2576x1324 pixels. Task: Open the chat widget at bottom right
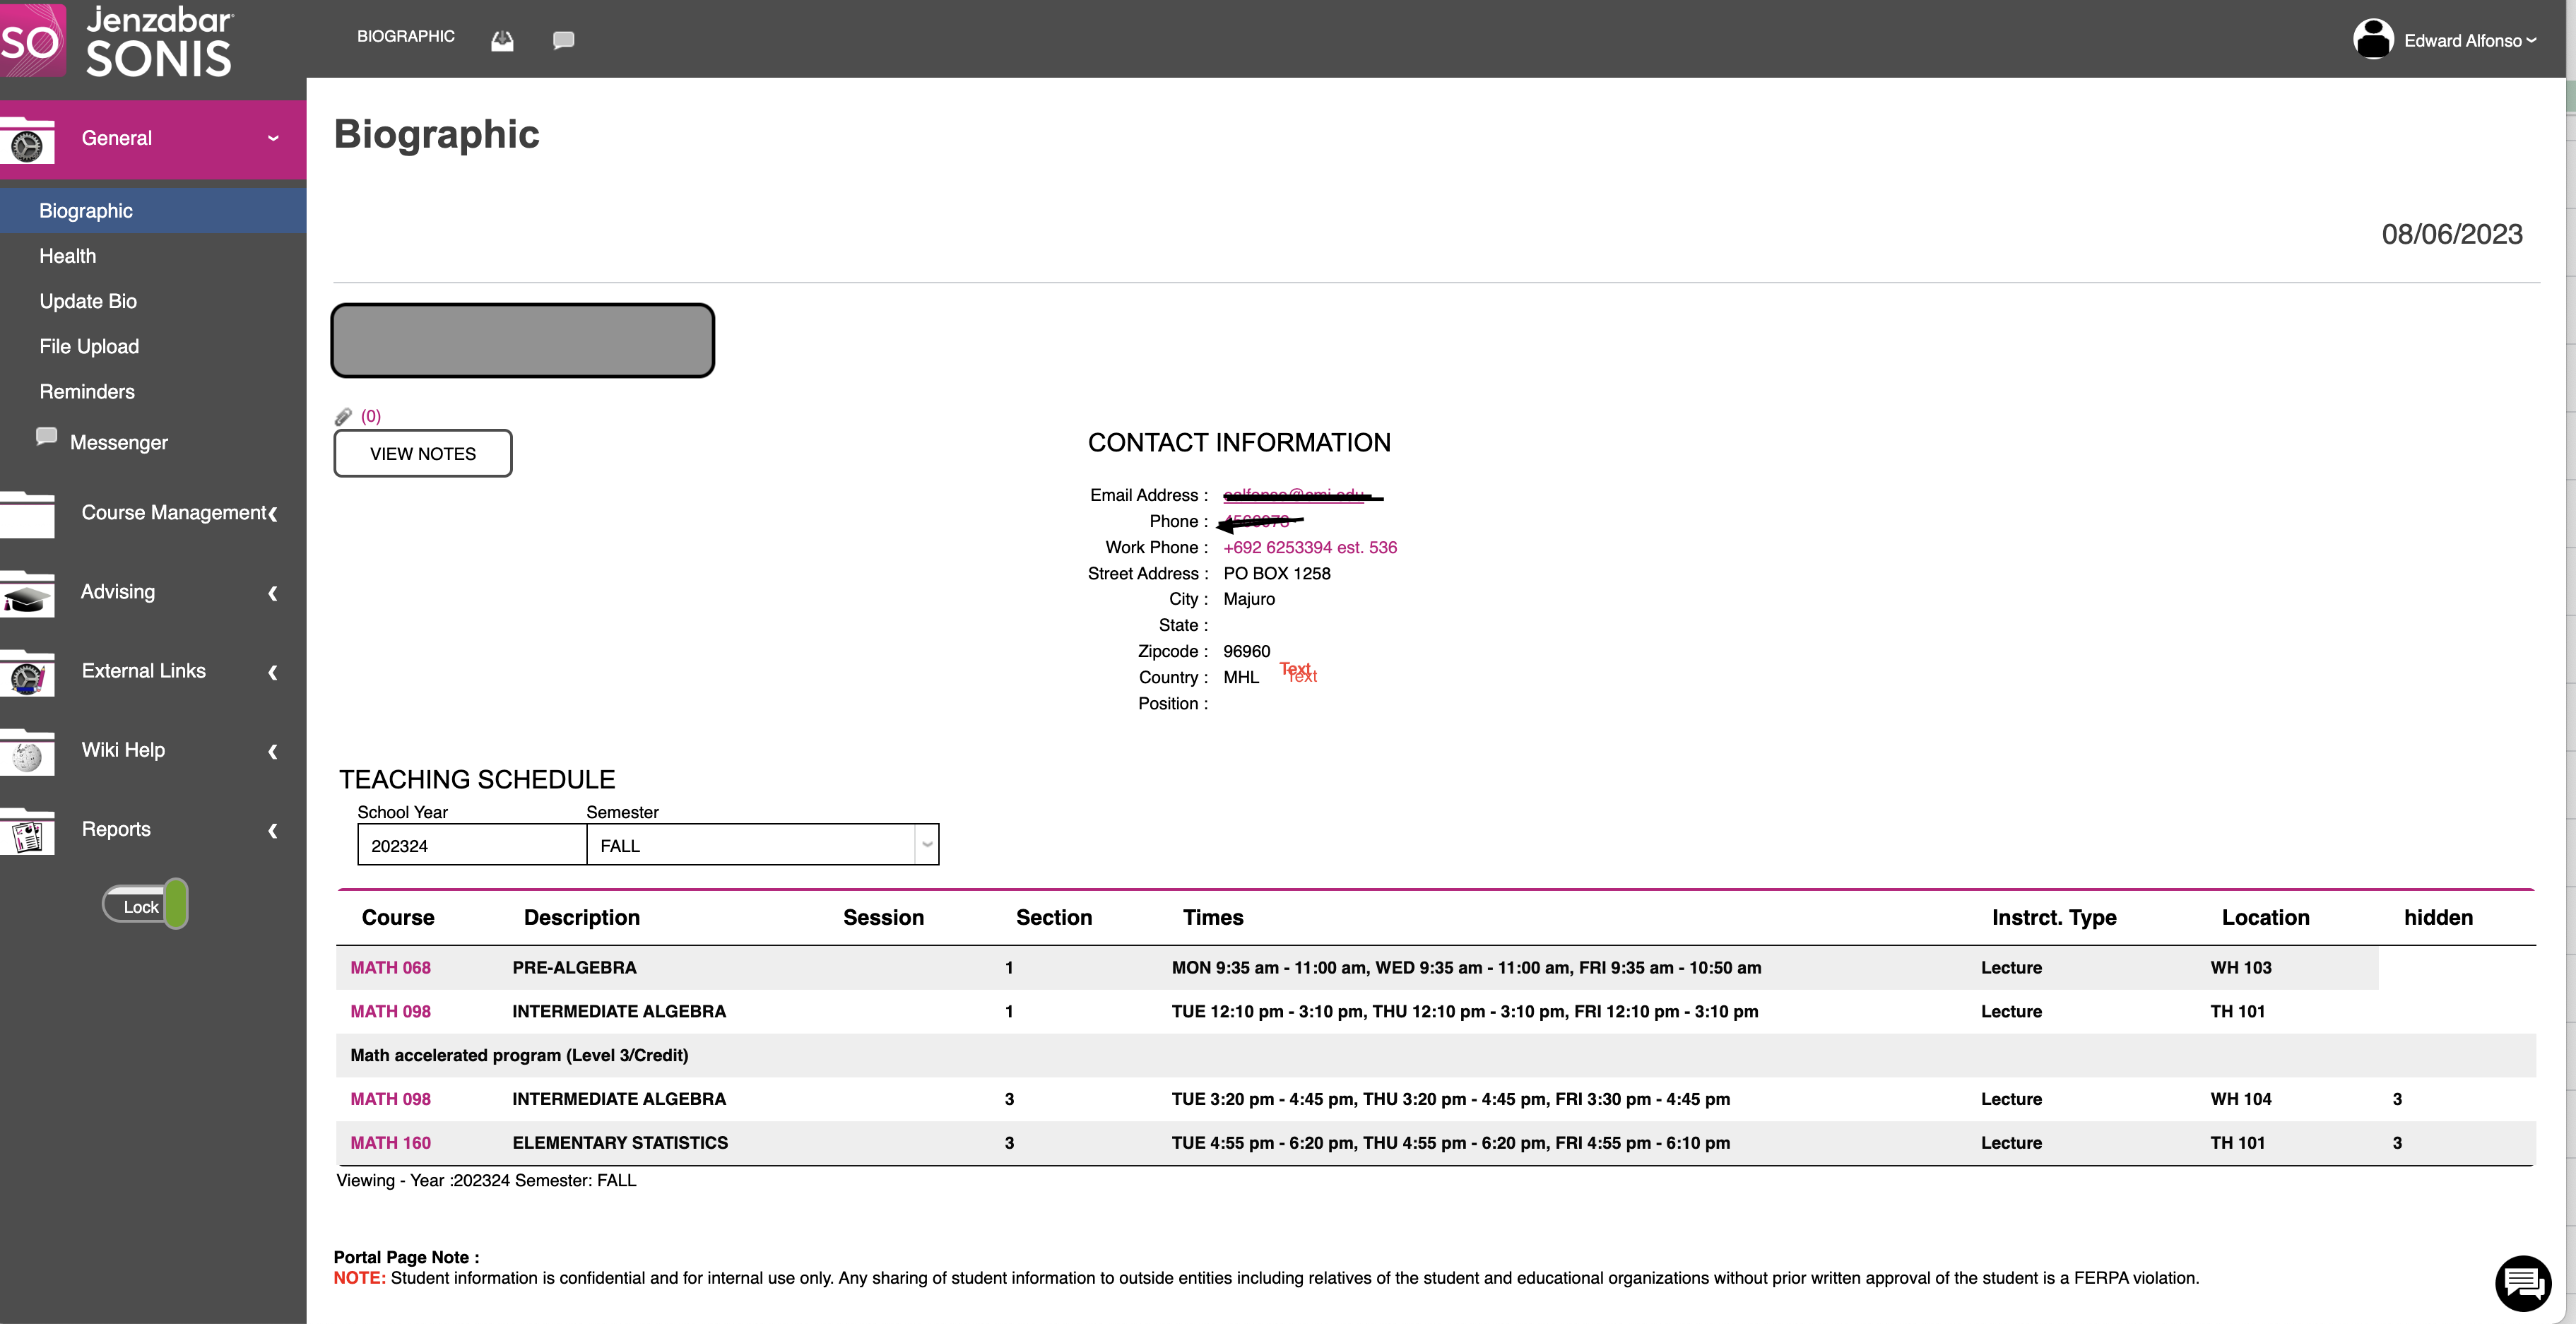click(2522, 1283)
